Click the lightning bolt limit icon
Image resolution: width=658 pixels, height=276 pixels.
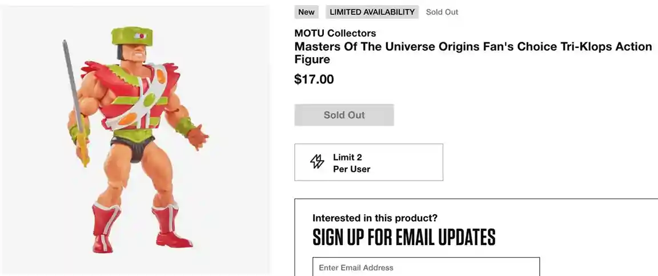pyautogui.click(x=317, y=162)
